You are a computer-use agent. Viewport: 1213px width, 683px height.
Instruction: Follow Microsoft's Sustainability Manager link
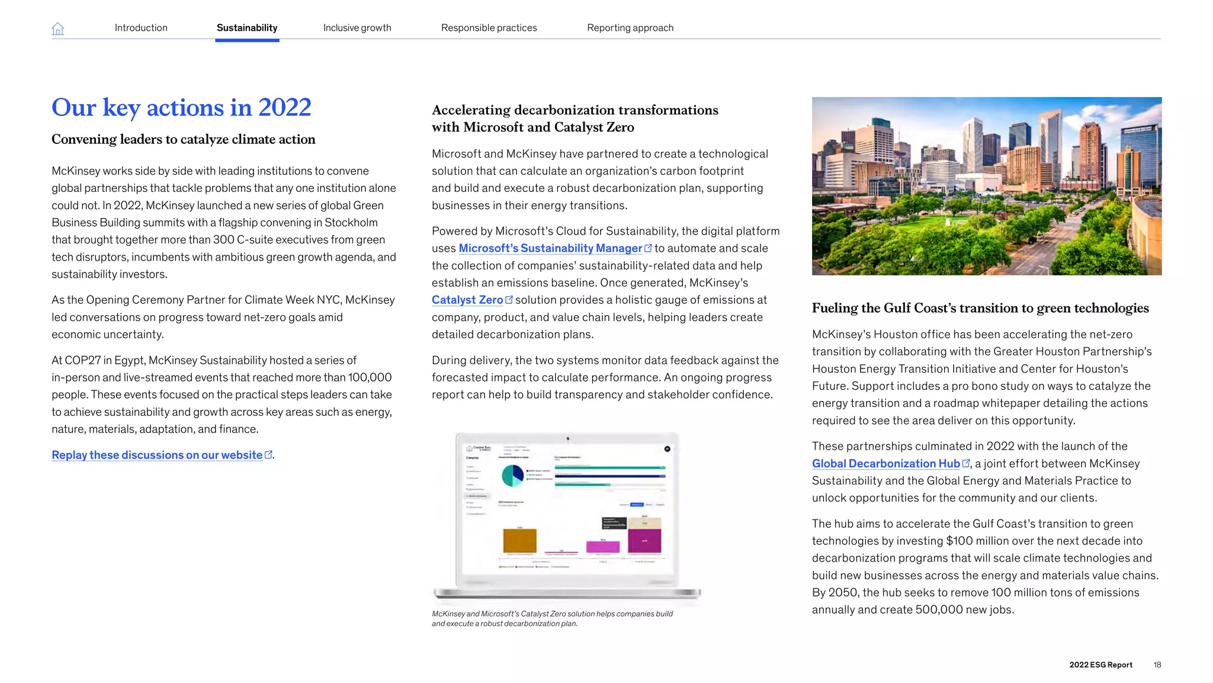click(550, 248)
